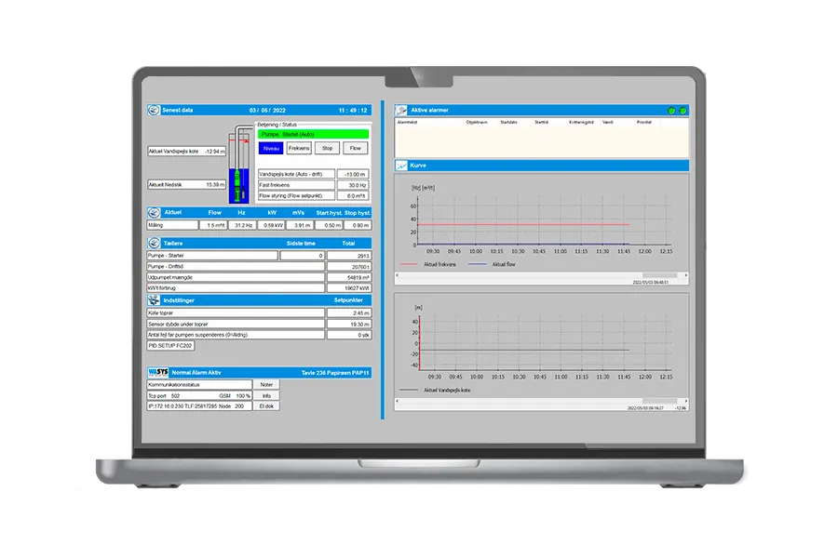
Task: Click the 3.91 m measurement value
Action: click(x=300, y=225)
